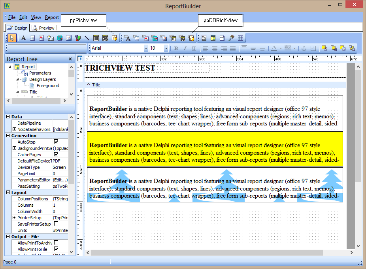Click the Image component tool

(x=69, y=38)
